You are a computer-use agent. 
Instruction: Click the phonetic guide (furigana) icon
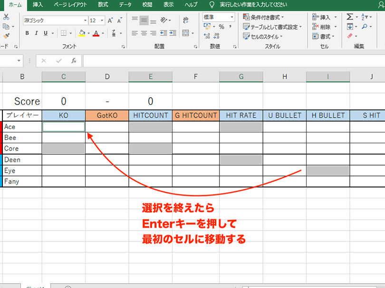114,33
